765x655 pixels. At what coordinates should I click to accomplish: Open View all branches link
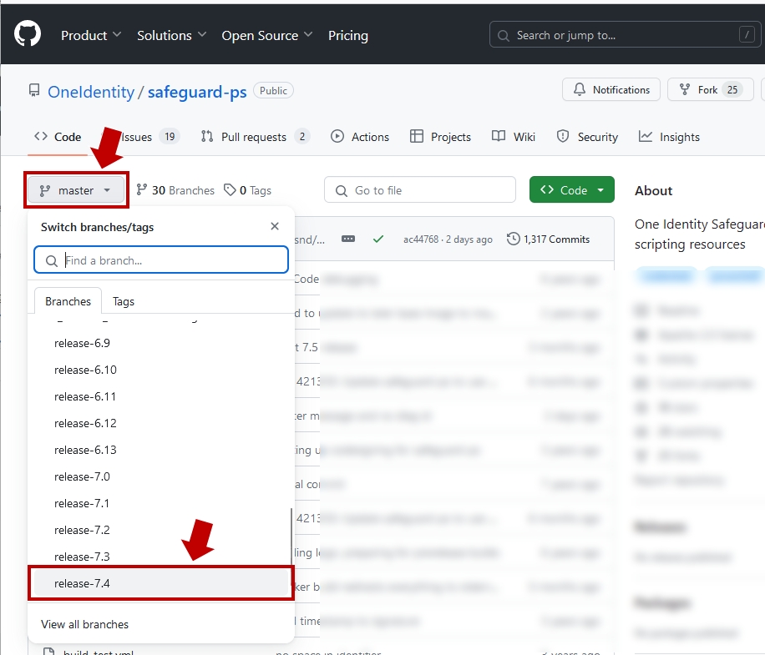tap(84, 624)
